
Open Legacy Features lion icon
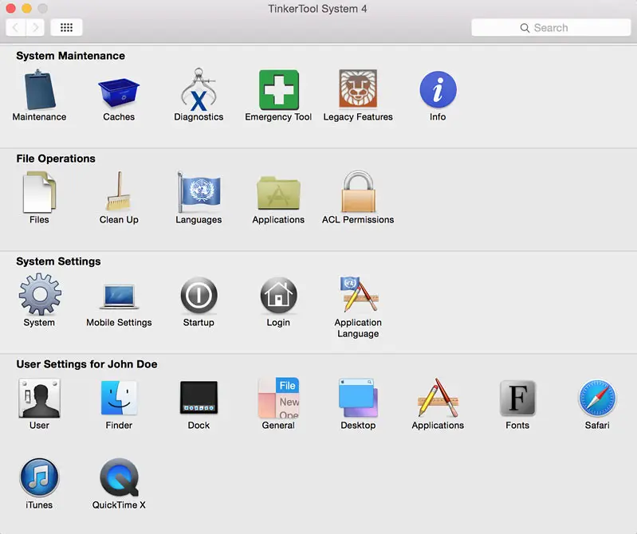tap(358, 88)
